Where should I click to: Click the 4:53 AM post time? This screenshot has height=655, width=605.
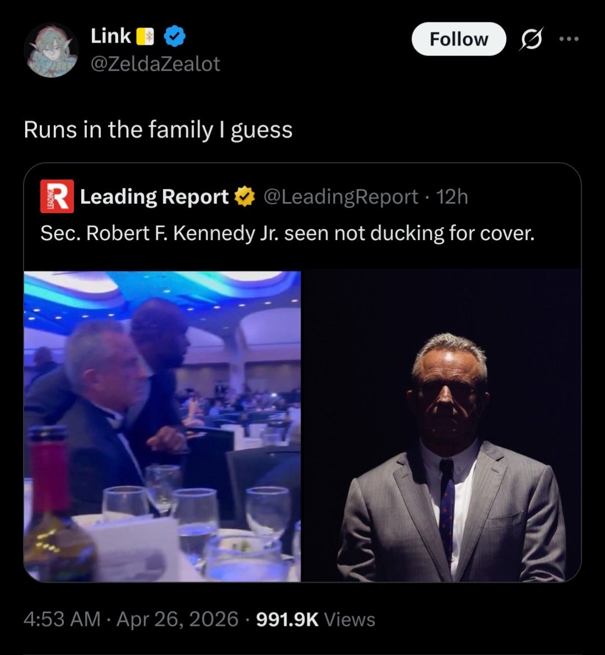coord(62,619)
